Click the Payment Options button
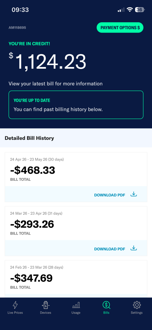Viewport: 152px width, 330px height. tap(120, 28)
